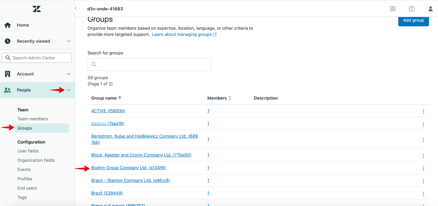438x206 pixels.
Task: Expand the Account menu
Action: (x=69, y=74)
